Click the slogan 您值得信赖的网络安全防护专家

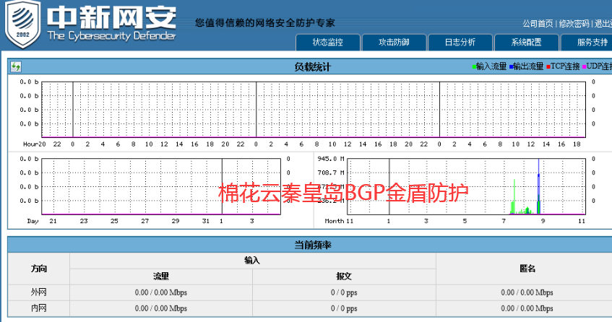(265, 23)
